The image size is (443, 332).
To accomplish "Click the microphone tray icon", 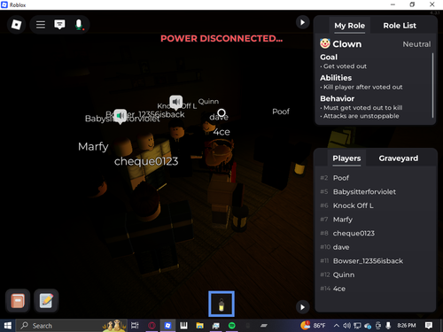I will [x=388, y=326].
